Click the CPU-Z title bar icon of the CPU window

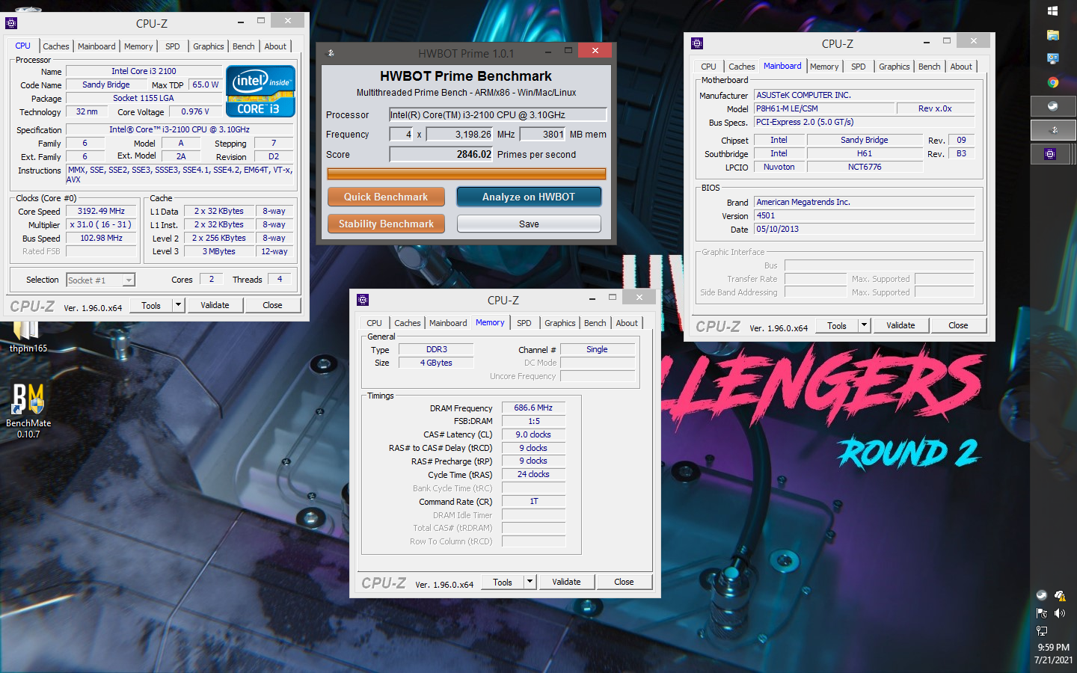tap(11, 23)
